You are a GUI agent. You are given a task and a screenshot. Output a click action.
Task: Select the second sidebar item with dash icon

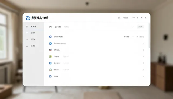33,33
